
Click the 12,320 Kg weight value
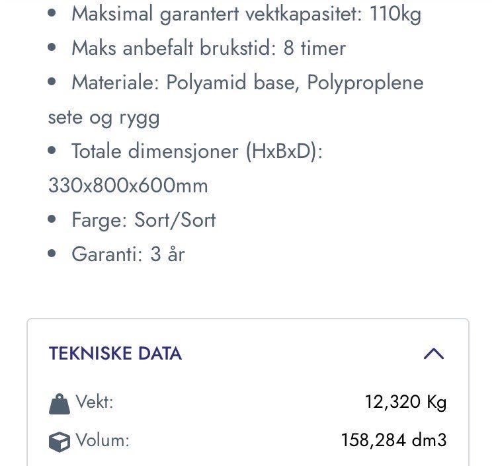tap(405, 402)
